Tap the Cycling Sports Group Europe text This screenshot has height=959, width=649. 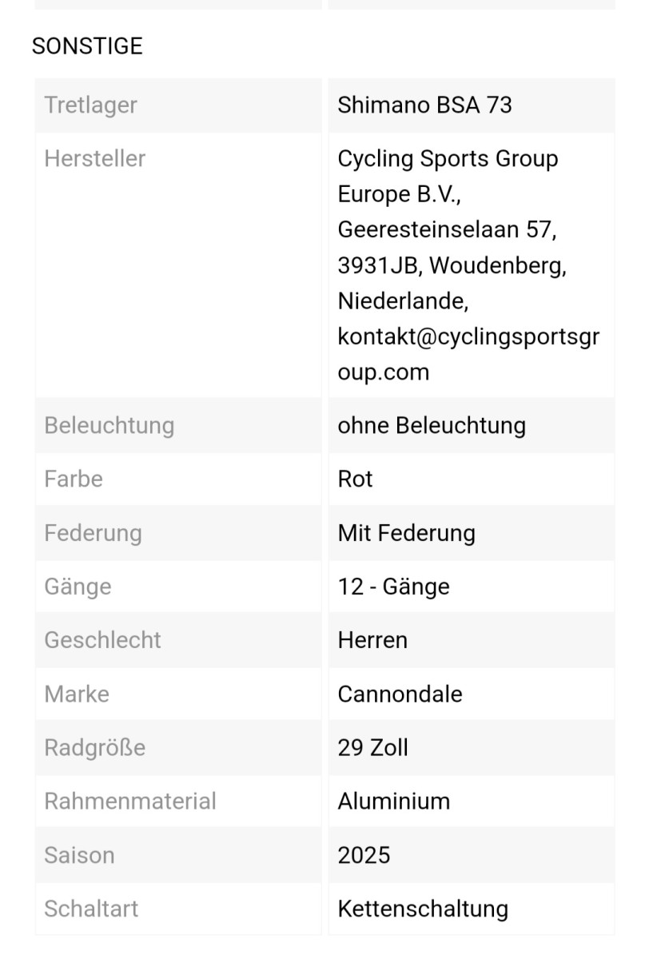click(448, 176)
